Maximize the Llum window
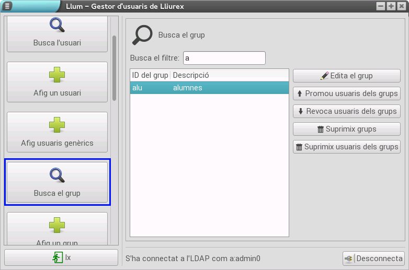 pyautogui.click(x=391, y=6)
